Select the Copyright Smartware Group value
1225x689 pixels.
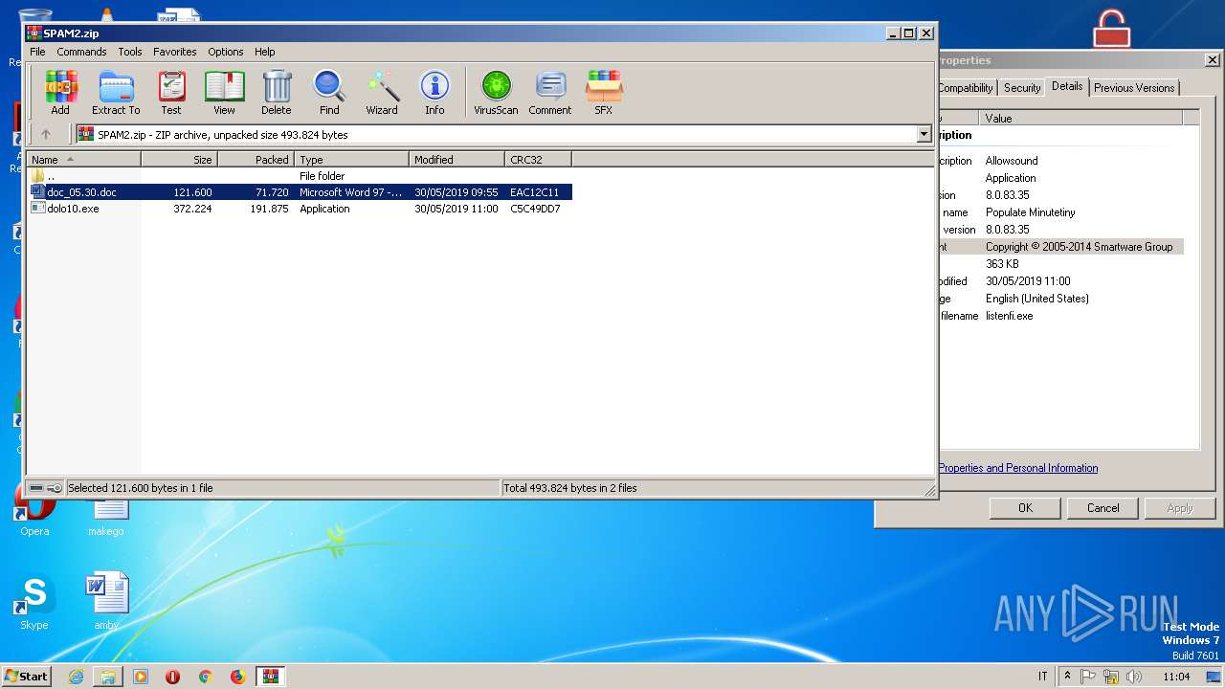[x=1079, y=247]
